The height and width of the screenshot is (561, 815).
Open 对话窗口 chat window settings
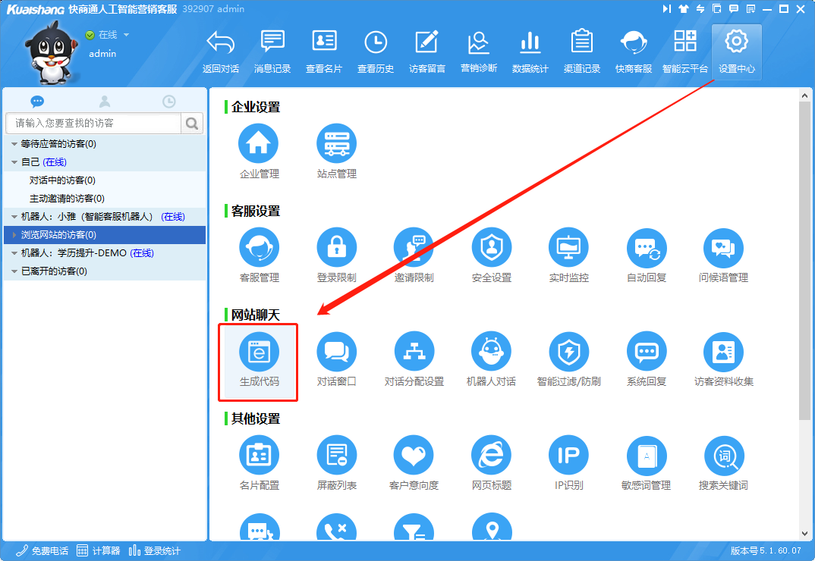(336, 359)
